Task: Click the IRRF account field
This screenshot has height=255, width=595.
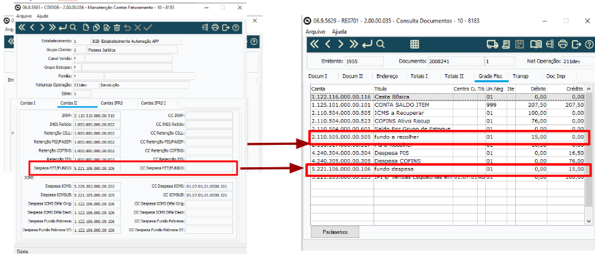Action: coord(96,115)
